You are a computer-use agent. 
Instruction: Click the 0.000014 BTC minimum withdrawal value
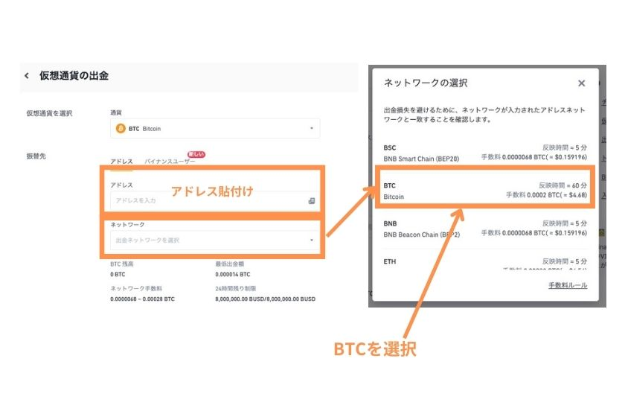(233, 274)
